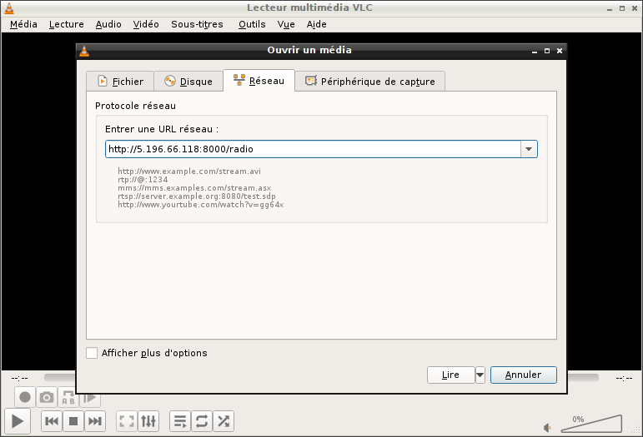This screenshot has width=643, height=437.
Task: Expand the URL history dropdown arrow
Action: [529, 149]
